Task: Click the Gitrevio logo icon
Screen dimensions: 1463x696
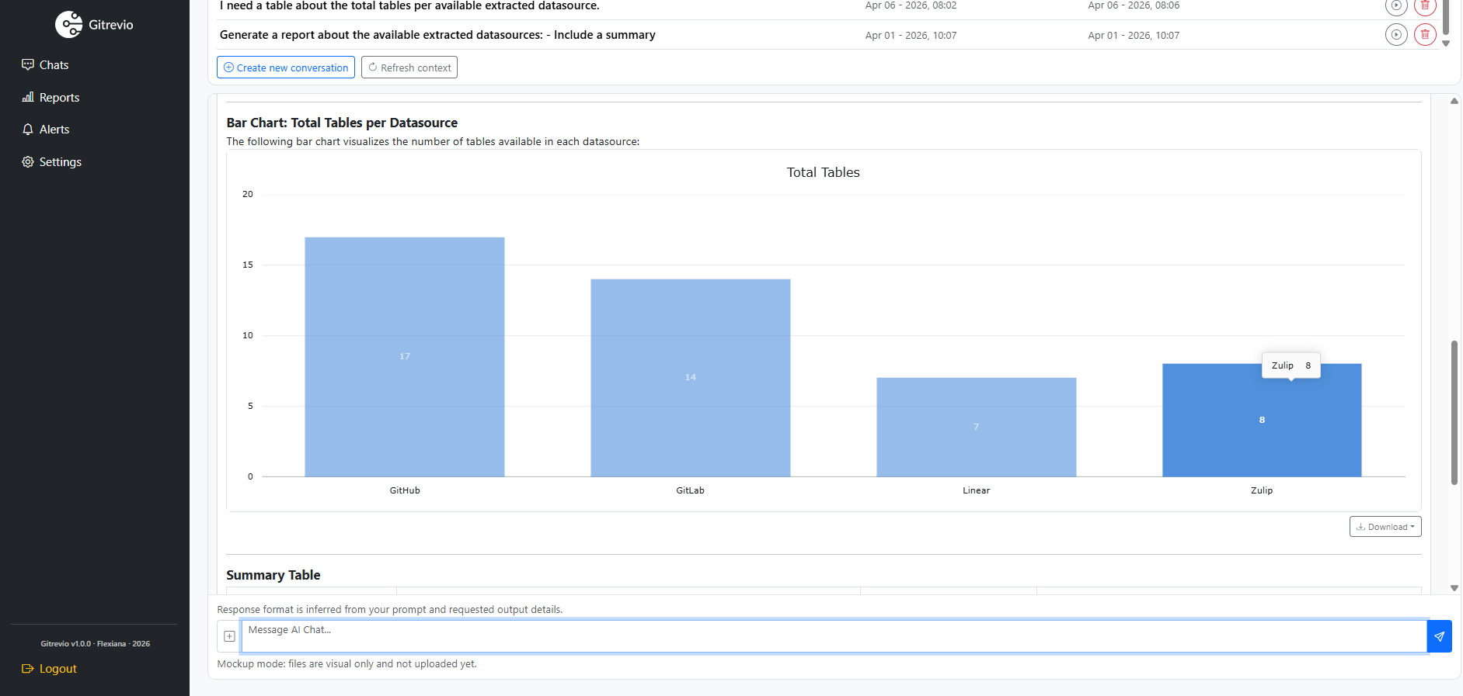Action: [x=68, y=25]
